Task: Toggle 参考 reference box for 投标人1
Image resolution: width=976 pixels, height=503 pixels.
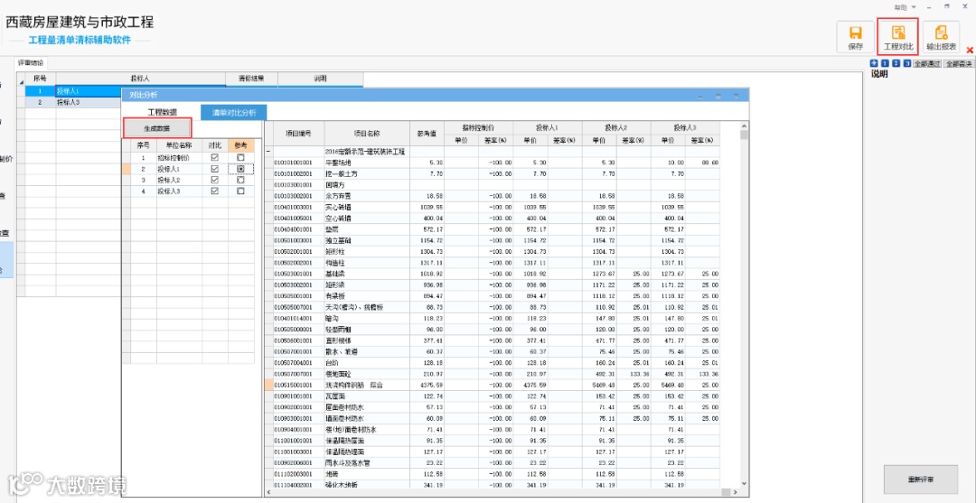Action: click(240, 169)
